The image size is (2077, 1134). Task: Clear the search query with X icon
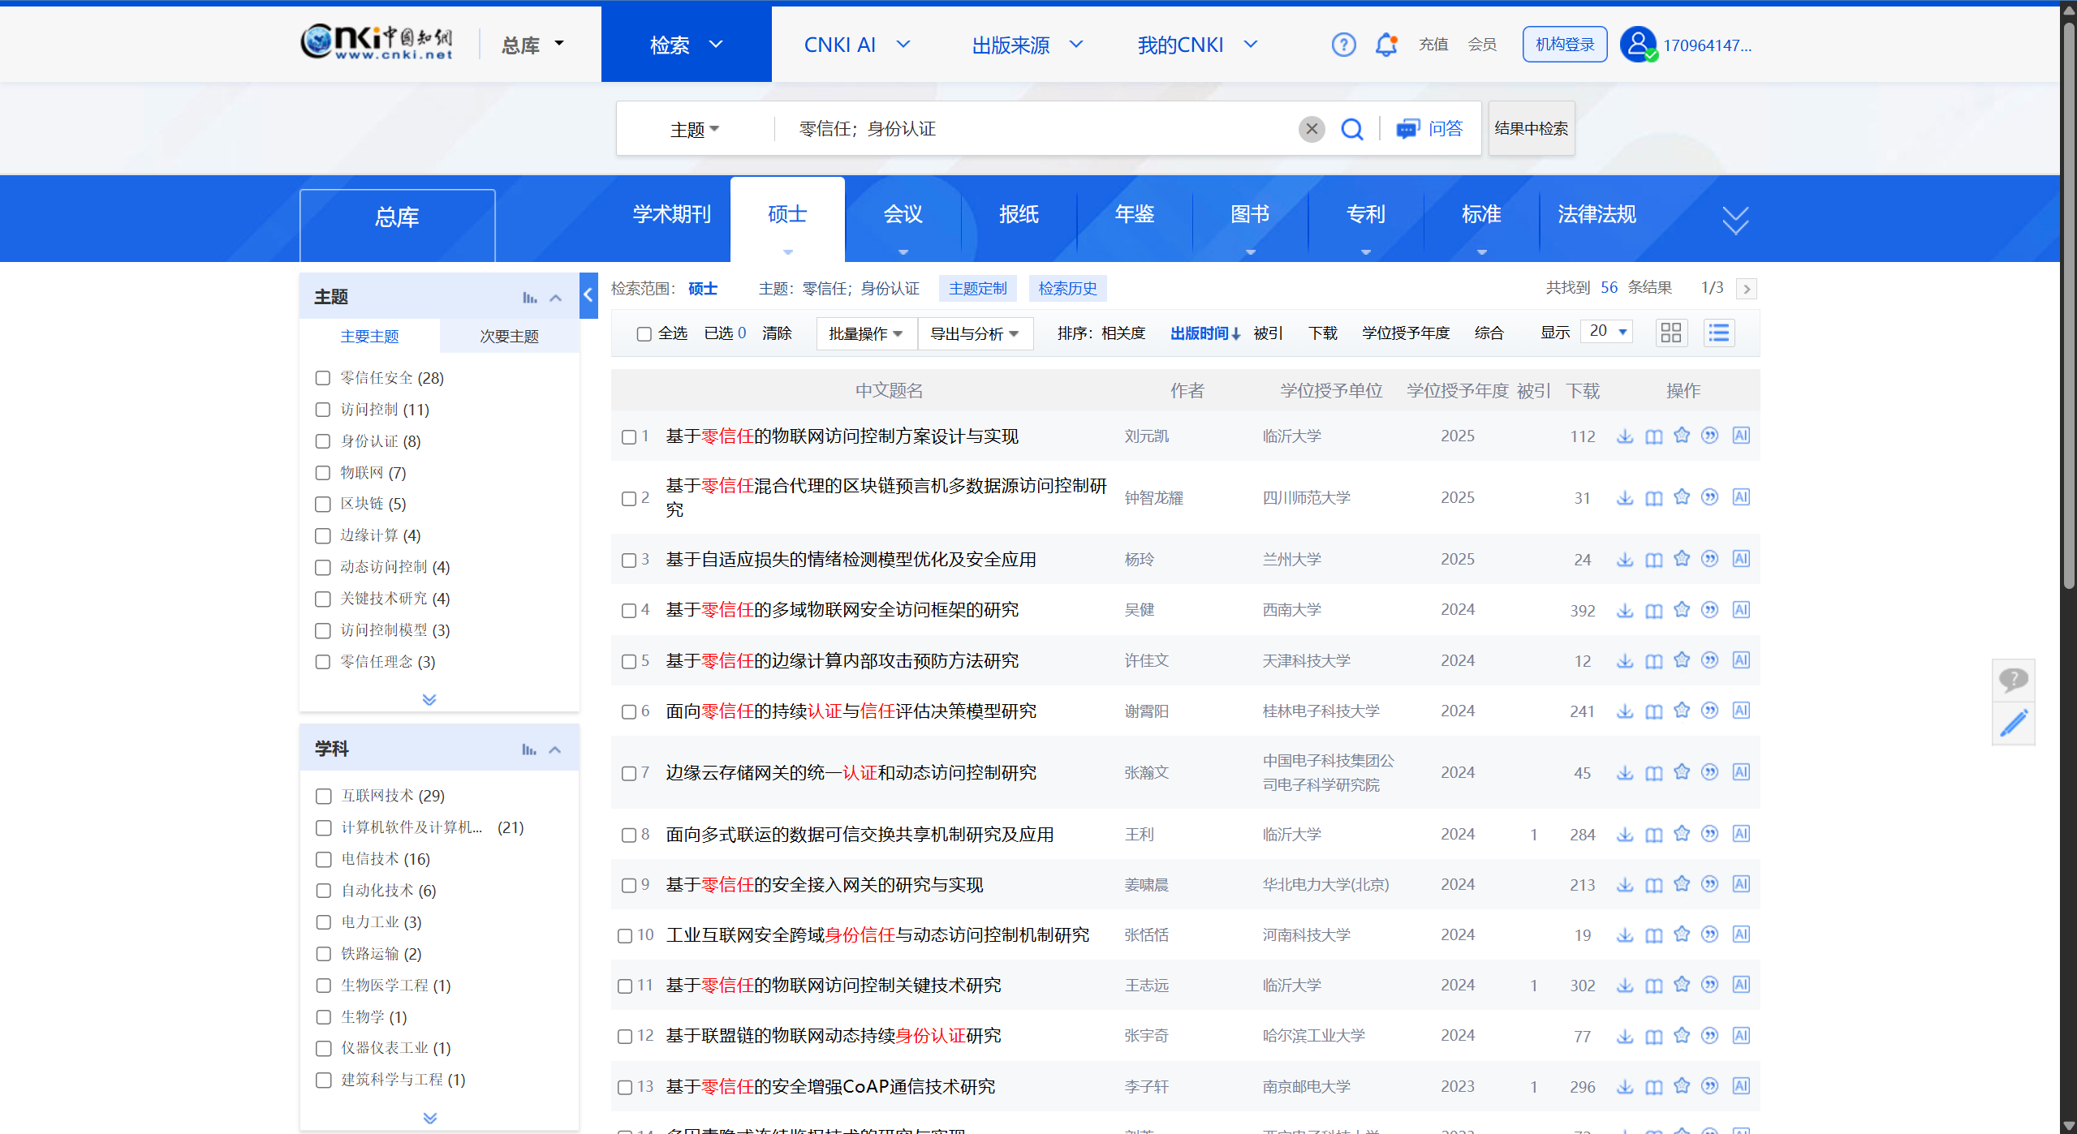(1311, 129)
